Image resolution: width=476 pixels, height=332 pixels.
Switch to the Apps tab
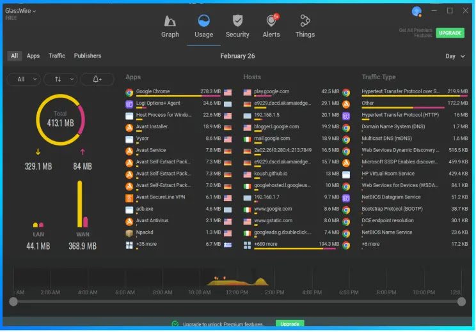point(33,56)
